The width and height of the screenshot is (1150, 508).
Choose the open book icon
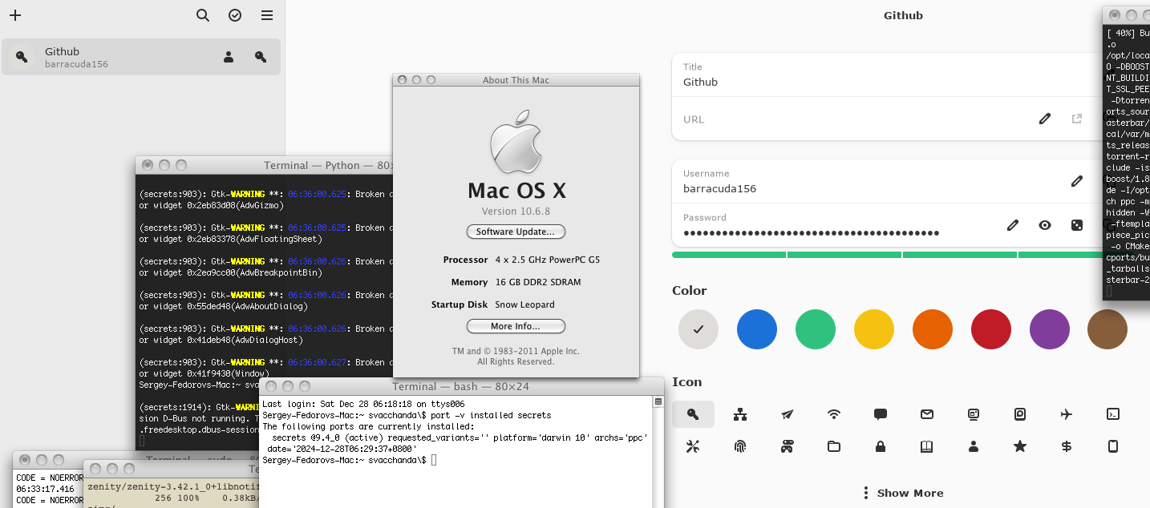pos(927,446)
